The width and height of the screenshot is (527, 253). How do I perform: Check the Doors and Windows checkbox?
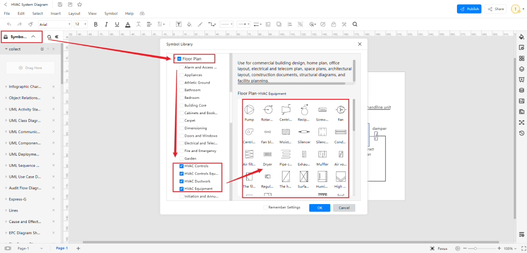[x=181, y=136]
